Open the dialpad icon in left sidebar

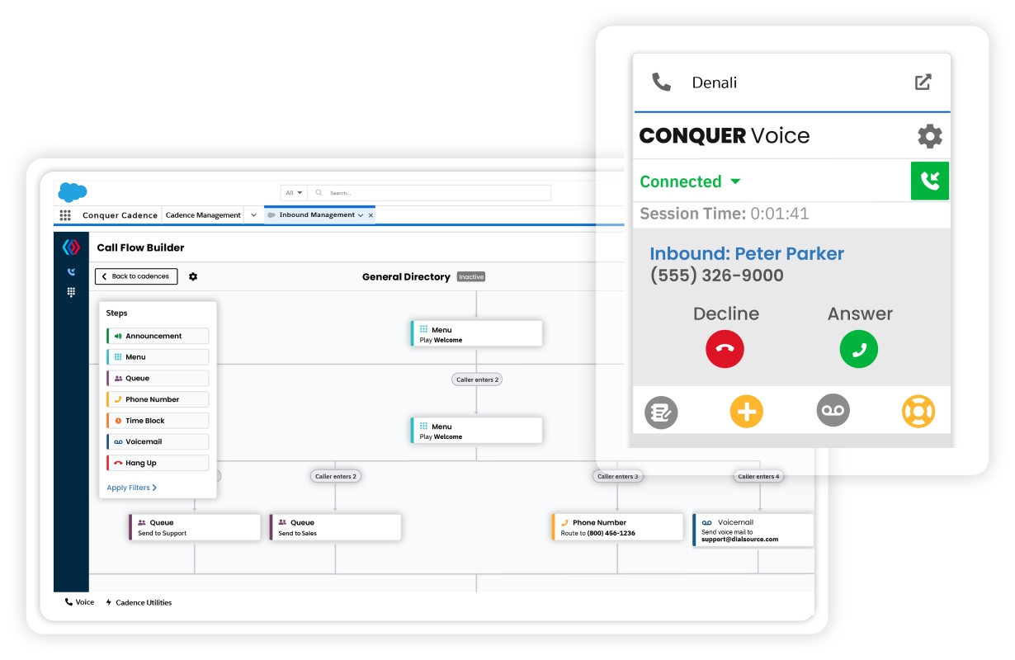(x=71, y=292)
